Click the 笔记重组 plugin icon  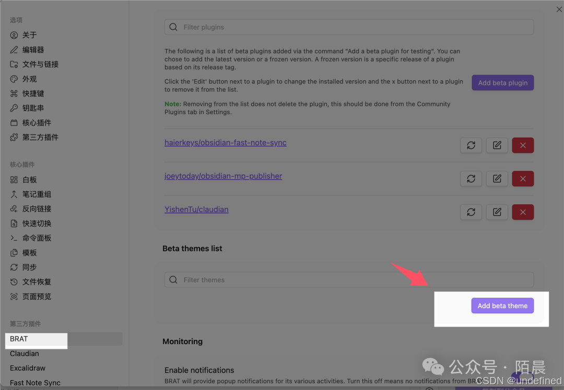point(14,194)
